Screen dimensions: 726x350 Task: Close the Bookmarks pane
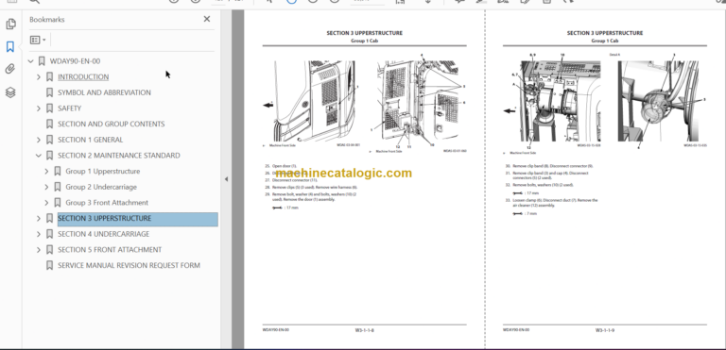pos(206,19)
